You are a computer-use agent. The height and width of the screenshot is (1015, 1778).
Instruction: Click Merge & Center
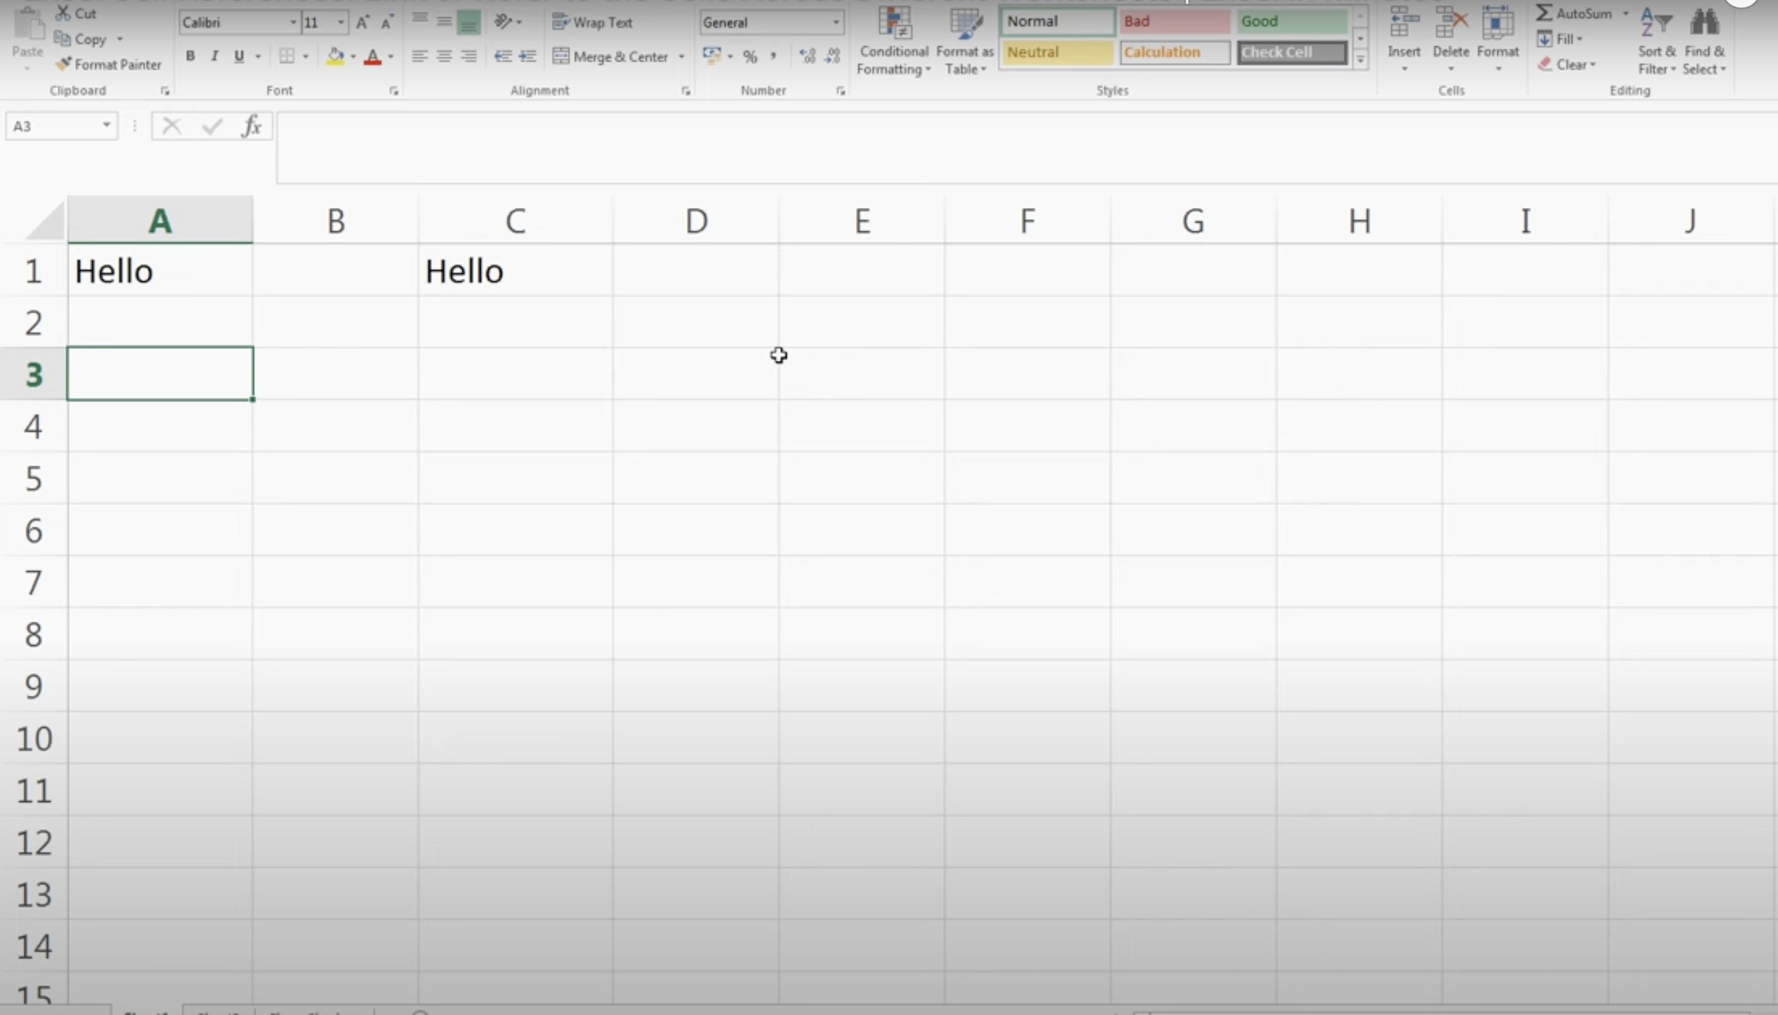click(611, 56)
